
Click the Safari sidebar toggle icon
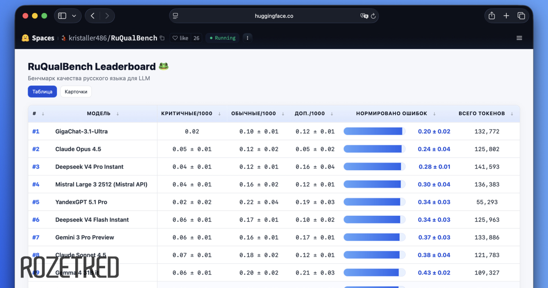[63, 16]
